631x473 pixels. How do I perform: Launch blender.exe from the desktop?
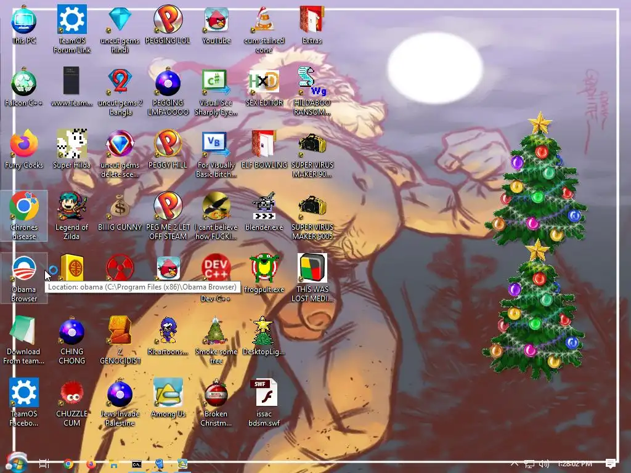pos(264,212)
